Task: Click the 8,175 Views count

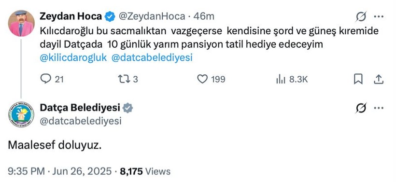Action: 145,171
